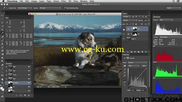The width and height of the screenshot is (182, 102).
Task: Create new adjustment layer icon
Action: point(135,52)
